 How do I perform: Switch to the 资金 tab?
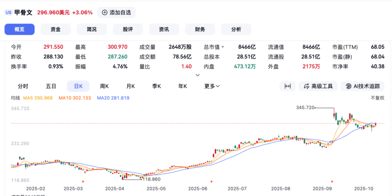56,29
